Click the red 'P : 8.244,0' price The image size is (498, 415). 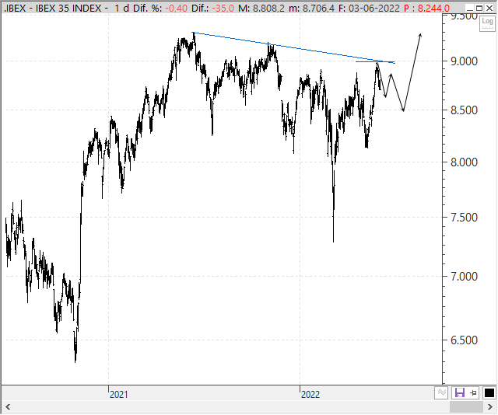point(426,8)
